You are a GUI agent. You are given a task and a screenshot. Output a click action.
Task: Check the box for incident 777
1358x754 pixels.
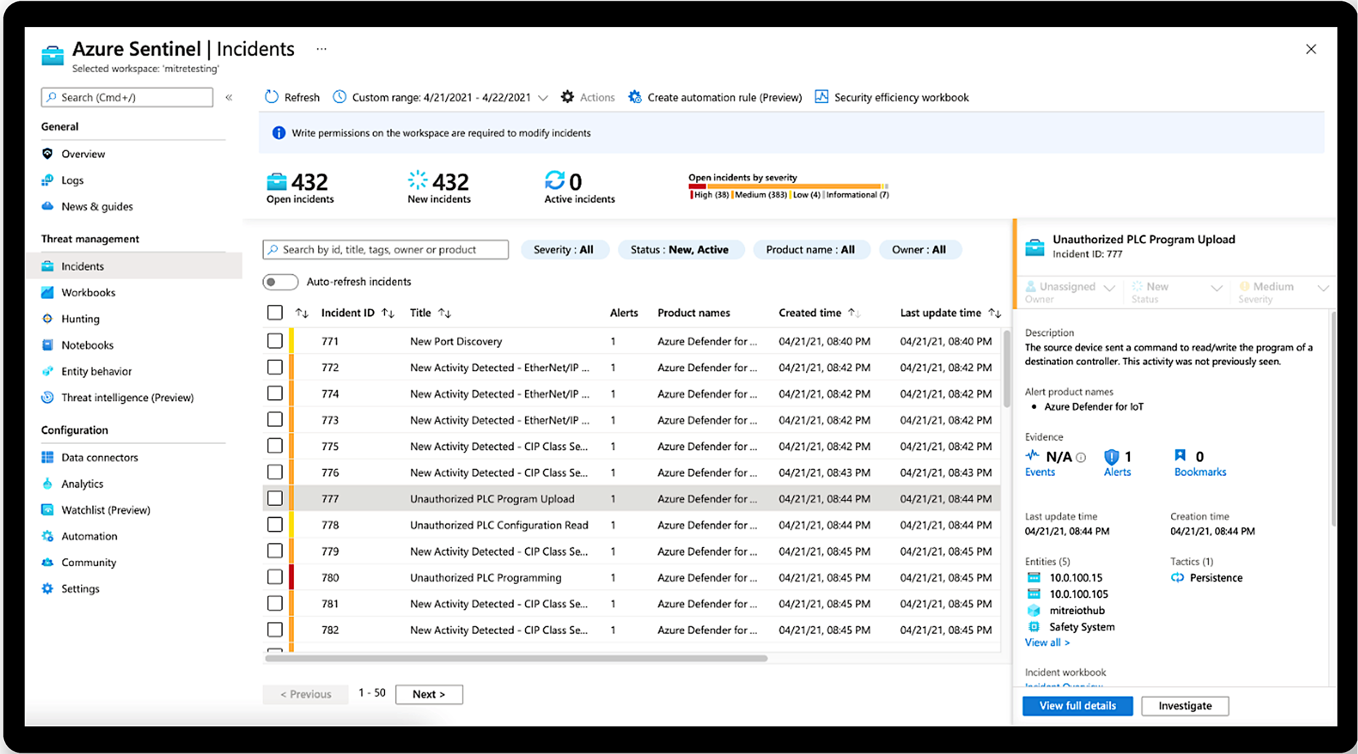(x=275, y=498)
